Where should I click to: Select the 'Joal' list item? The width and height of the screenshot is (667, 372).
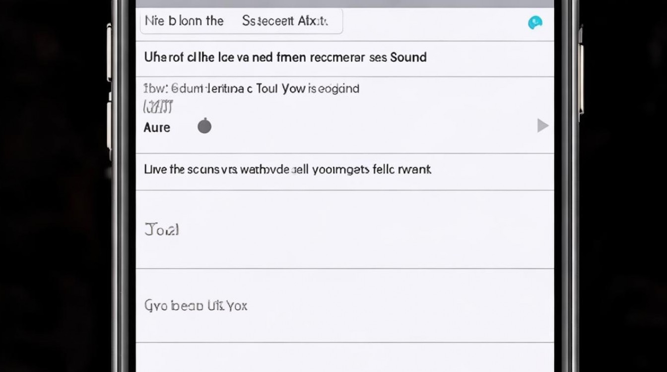click(x=162, y=230)
